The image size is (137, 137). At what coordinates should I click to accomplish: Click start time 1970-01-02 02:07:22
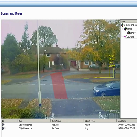(126, 128)
